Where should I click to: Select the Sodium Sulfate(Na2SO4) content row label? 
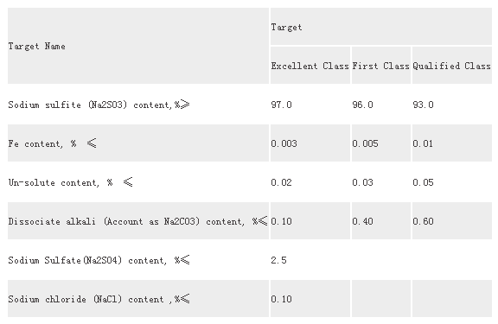click(x=138, y=260)
